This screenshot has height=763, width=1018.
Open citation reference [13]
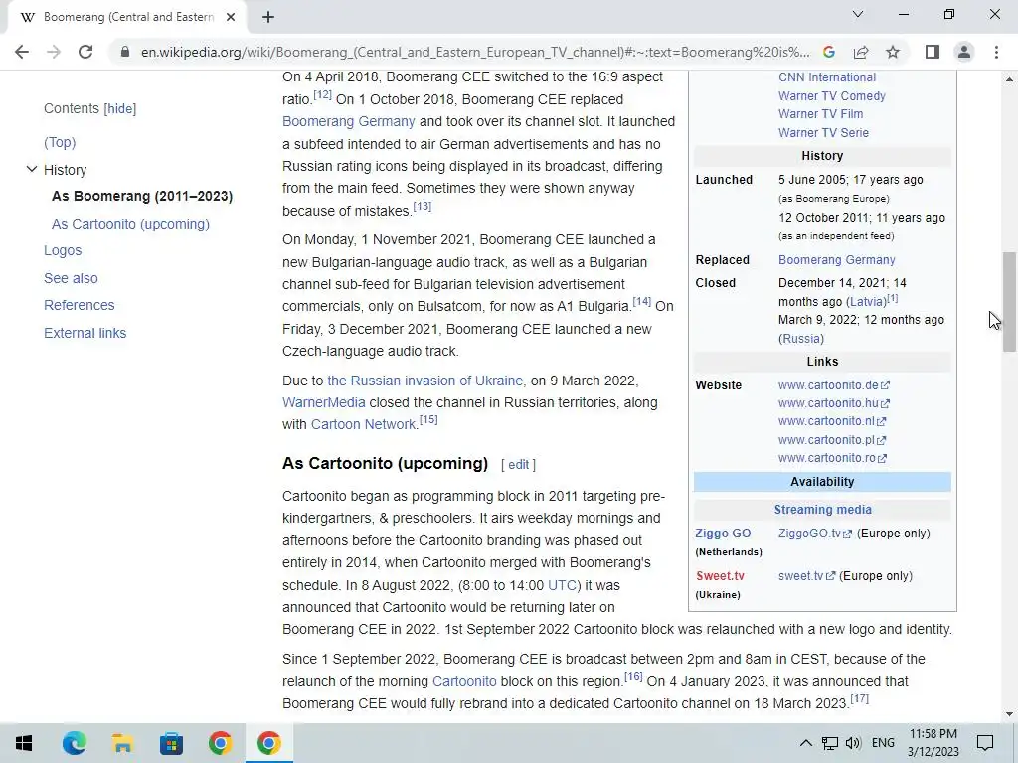pyautogui.click(x=422, y=206)
